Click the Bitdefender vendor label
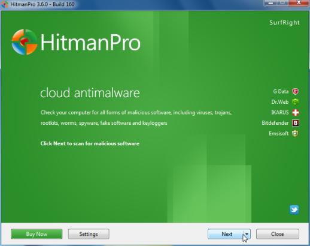Image resolution: width=310 pixels, height=246 pixels. 275,123
